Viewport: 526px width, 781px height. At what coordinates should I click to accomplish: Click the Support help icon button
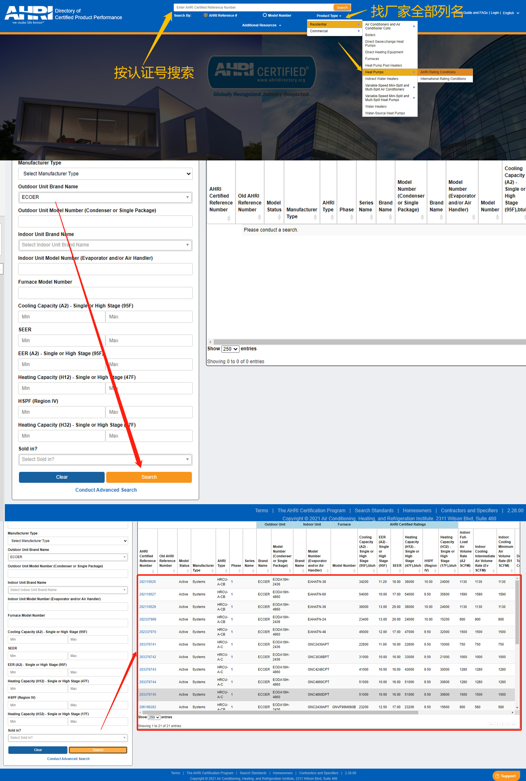coord(506,776)
